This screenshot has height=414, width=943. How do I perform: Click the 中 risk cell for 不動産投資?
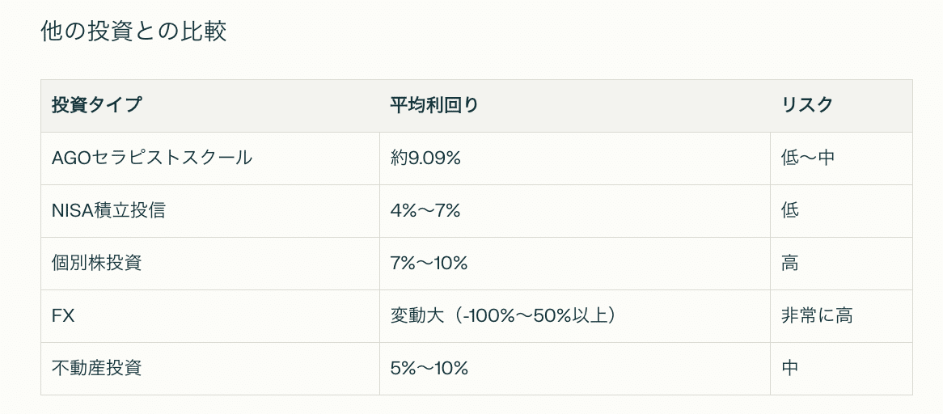click(x=841, y=369)
